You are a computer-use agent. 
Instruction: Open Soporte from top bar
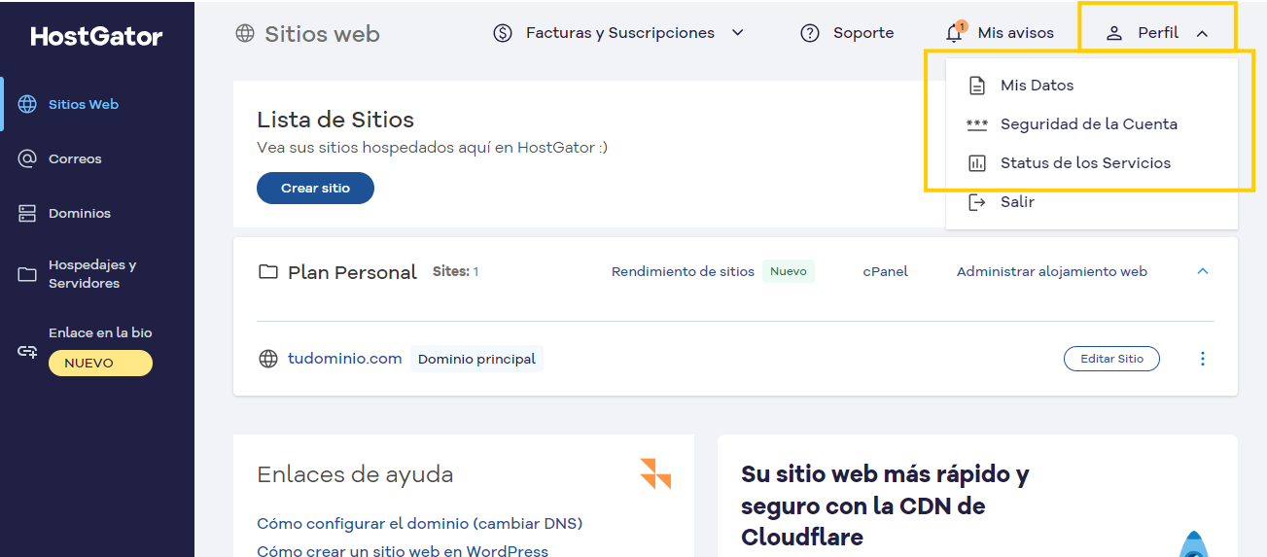[863, 33]
